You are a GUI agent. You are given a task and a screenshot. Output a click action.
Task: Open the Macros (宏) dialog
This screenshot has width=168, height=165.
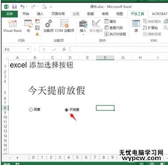click(29, 26)
